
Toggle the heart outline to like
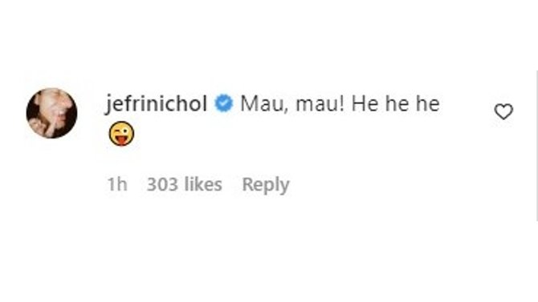tap(503, 111)
